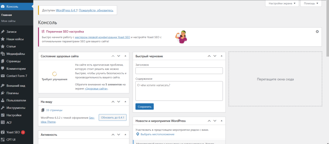
Task: Focus the Заголовок input field
Action: 179,71
